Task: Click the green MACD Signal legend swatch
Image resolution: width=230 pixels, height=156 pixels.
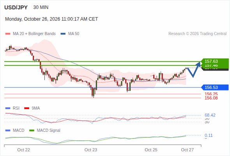Action: tap(32, 131)
